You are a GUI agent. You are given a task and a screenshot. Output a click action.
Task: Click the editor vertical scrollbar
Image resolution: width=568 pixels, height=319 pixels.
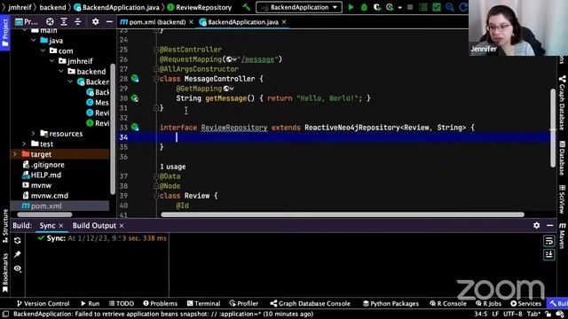pos(553,128)
